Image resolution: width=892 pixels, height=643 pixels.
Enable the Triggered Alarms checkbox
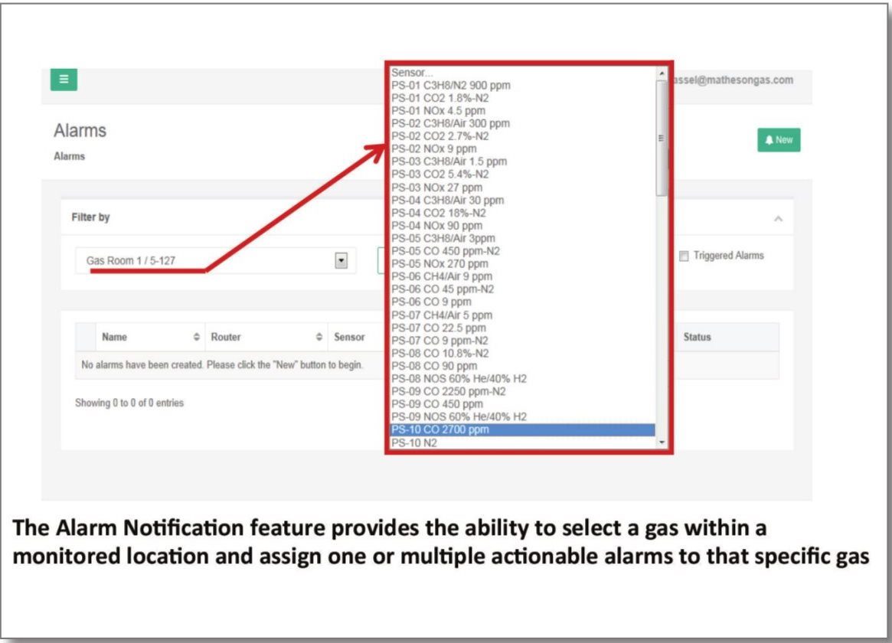point(684,256)
